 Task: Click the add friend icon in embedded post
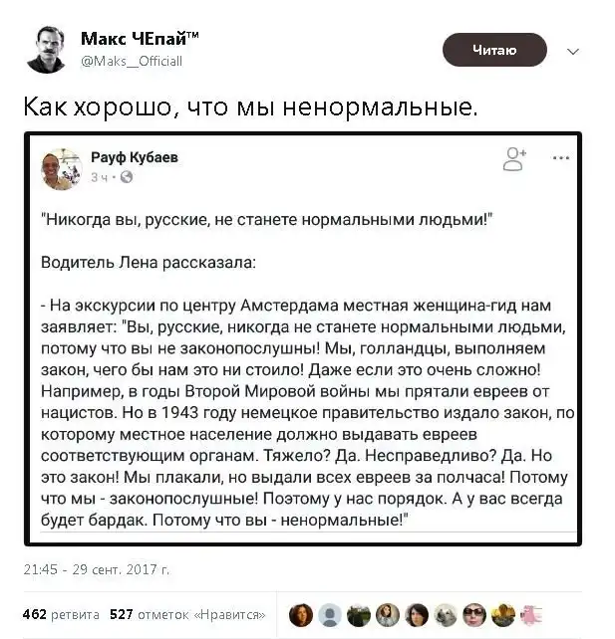coord(514,156)
